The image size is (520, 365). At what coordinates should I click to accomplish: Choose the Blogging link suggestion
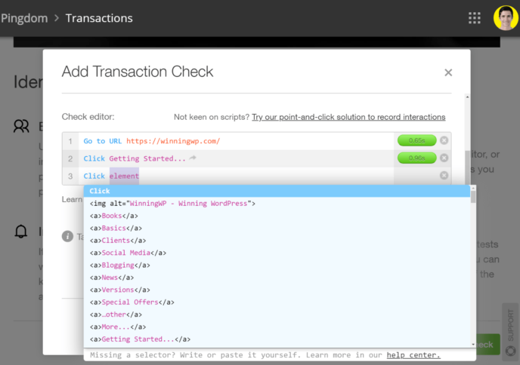(277, 265)
